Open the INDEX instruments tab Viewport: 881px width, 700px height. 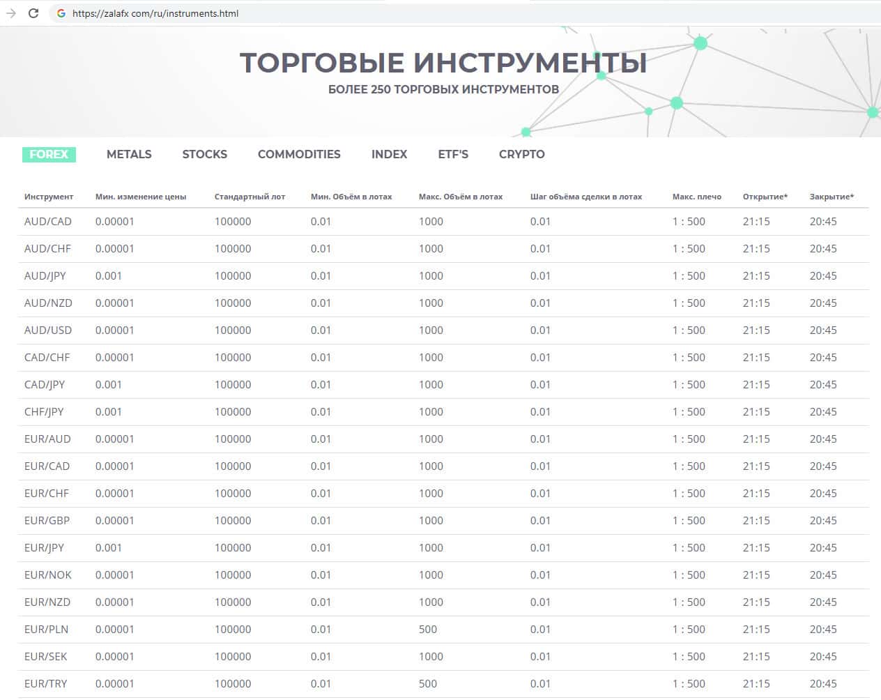coord(389,155)
